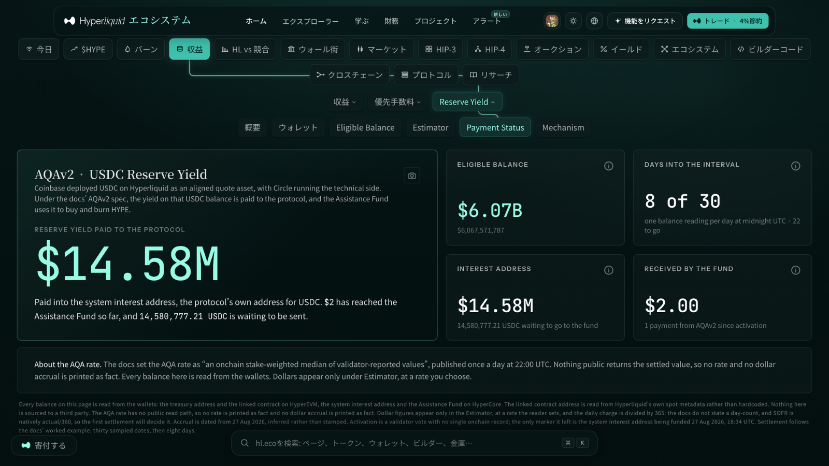
Task: Open the エクスプローラー nav menu
Action: (310, 21)
